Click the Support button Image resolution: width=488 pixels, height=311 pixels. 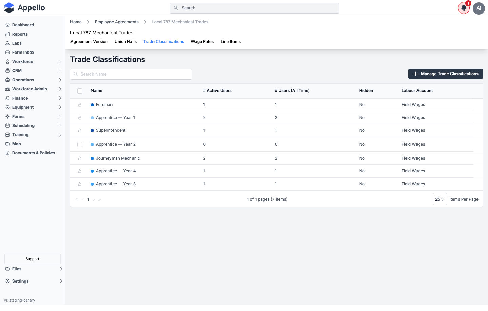click(32, 259)
